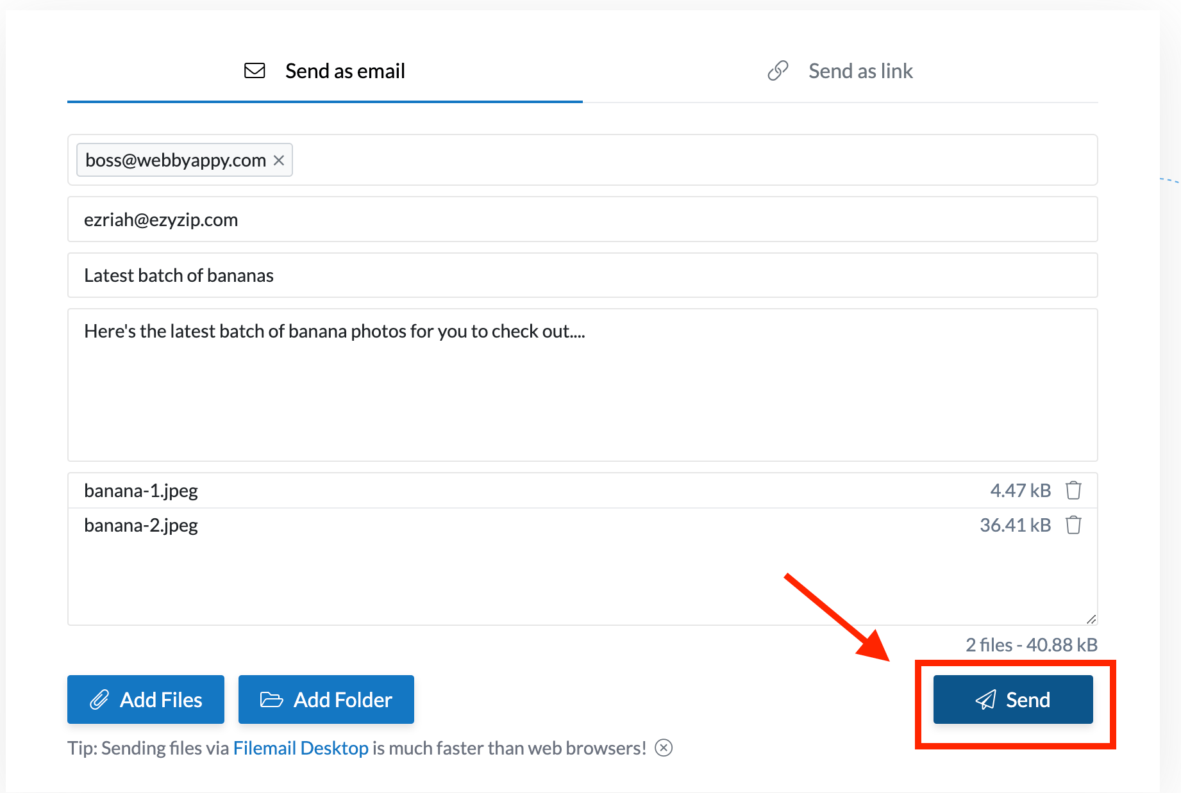
Task: Click the paperclip icon on Add Files
Action: (x=100, y=699)
